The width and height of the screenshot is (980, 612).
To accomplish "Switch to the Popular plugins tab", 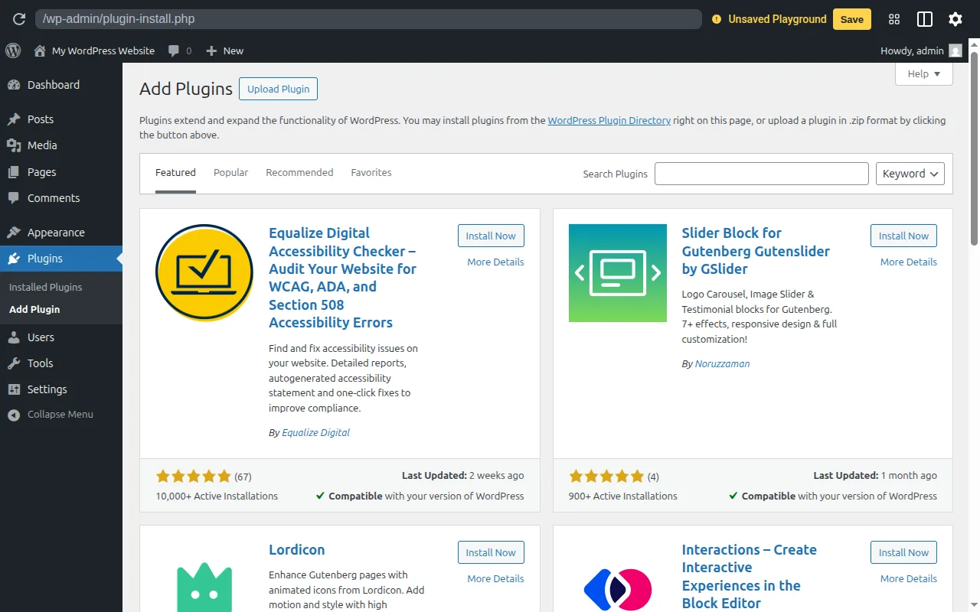I will click(x=230, y=172).
